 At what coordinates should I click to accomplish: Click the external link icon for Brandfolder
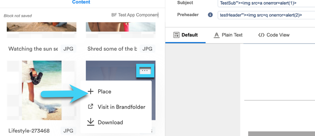coord(91,107)
